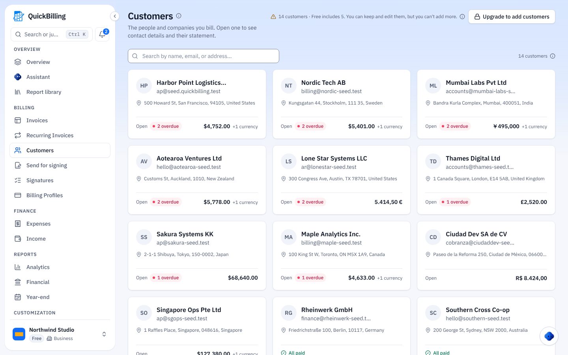Screen dimensions: 568x355
Task: Click the R$ 8.424,00 amount on Ciudad Dev
Action: pyautogui.click(x=531, y=278)
